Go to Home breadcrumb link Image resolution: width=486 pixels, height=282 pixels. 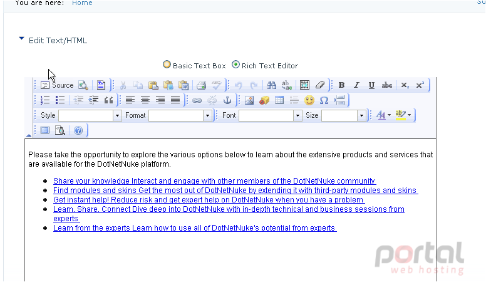click(82, 3)
